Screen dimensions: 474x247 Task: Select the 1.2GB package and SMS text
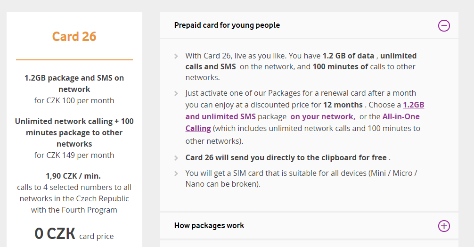pos(74,83)
